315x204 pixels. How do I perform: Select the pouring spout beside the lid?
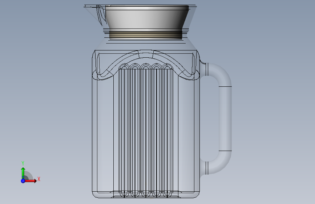pyautogui.click(x=95, y=14)
